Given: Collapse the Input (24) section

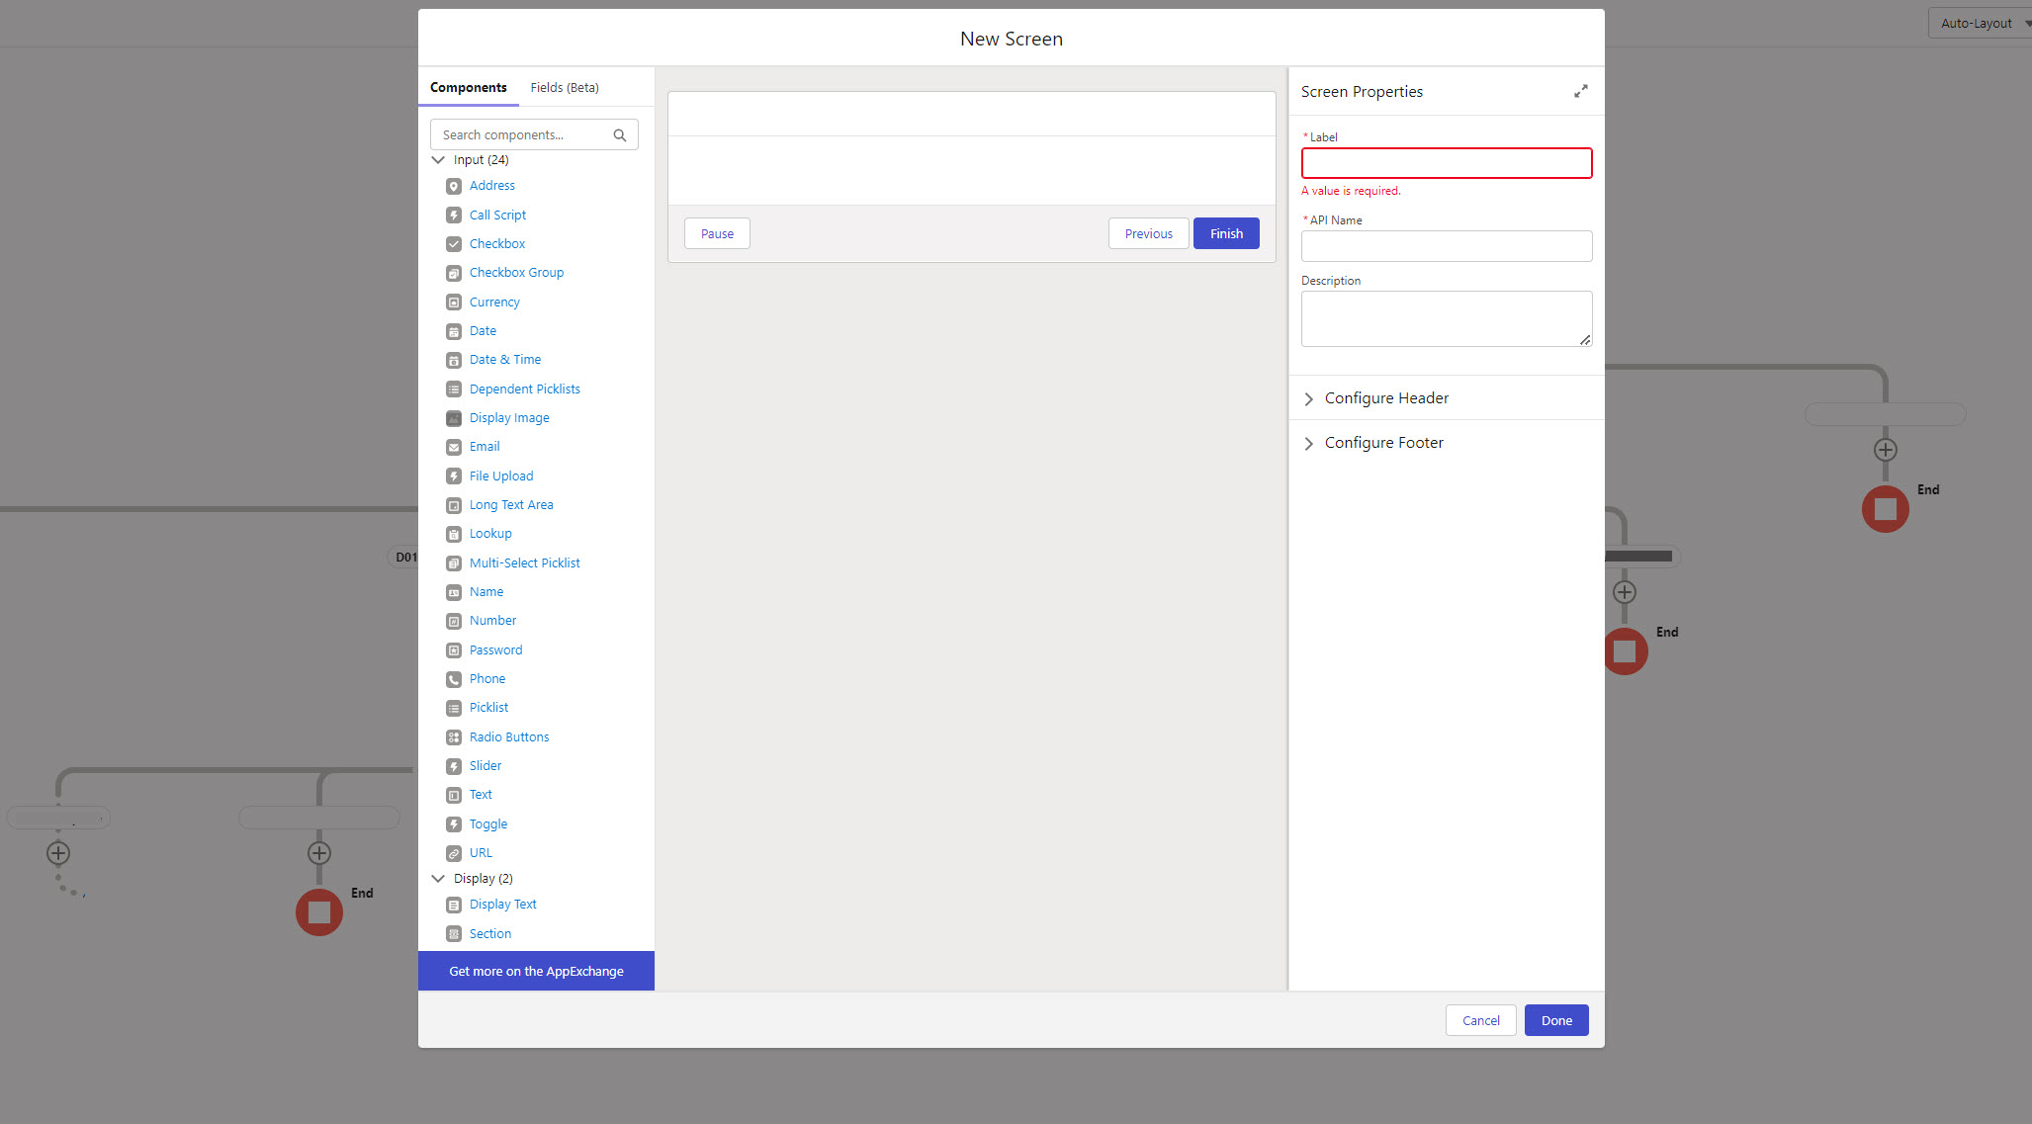Looking at the screenshot, I should point(438,160).
